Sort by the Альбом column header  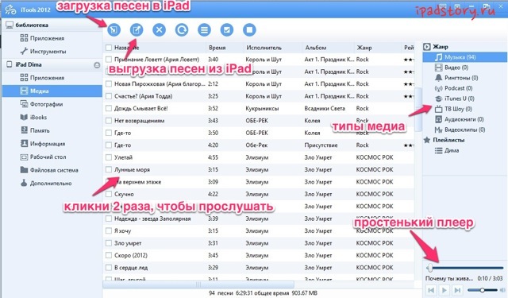316,48
